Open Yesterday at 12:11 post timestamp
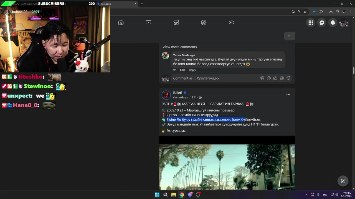 click(184, 98)
